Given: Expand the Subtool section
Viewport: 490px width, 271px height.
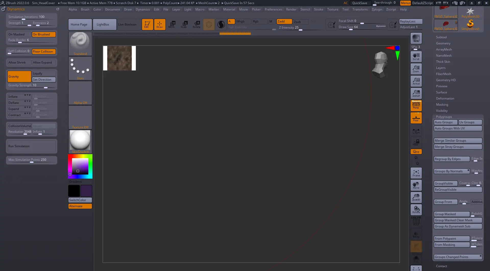Looking at the screenshot, I should (441, 37).
